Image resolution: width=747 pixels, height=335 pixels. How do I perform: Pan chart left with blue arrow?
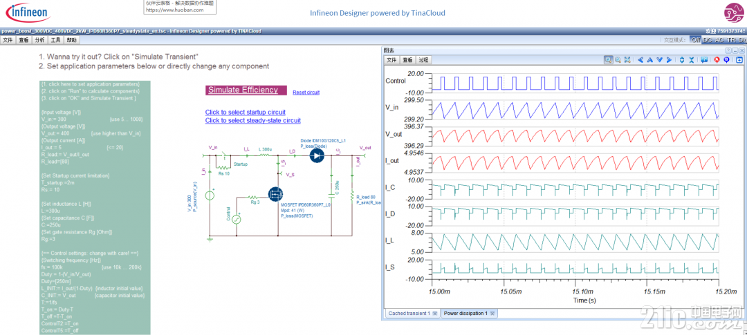pyautogui.click(x=640, y=59)
